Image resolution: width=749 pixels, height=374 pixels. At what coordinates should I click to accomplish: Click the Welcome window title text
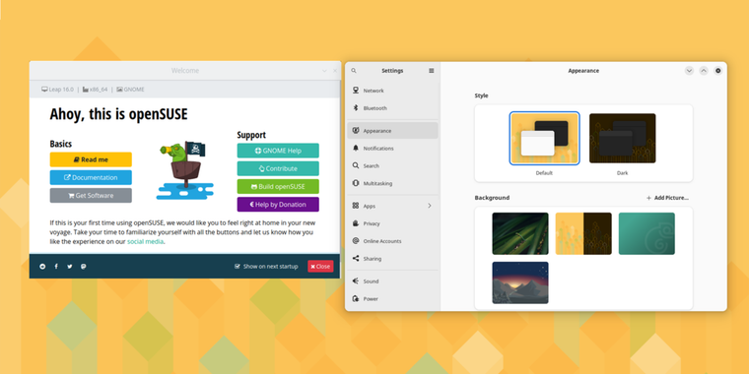coord(185,71)
